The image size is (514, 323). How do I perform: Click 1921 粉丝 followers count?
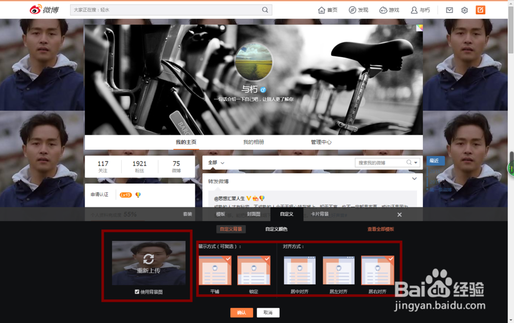click(x=139, y=166)
